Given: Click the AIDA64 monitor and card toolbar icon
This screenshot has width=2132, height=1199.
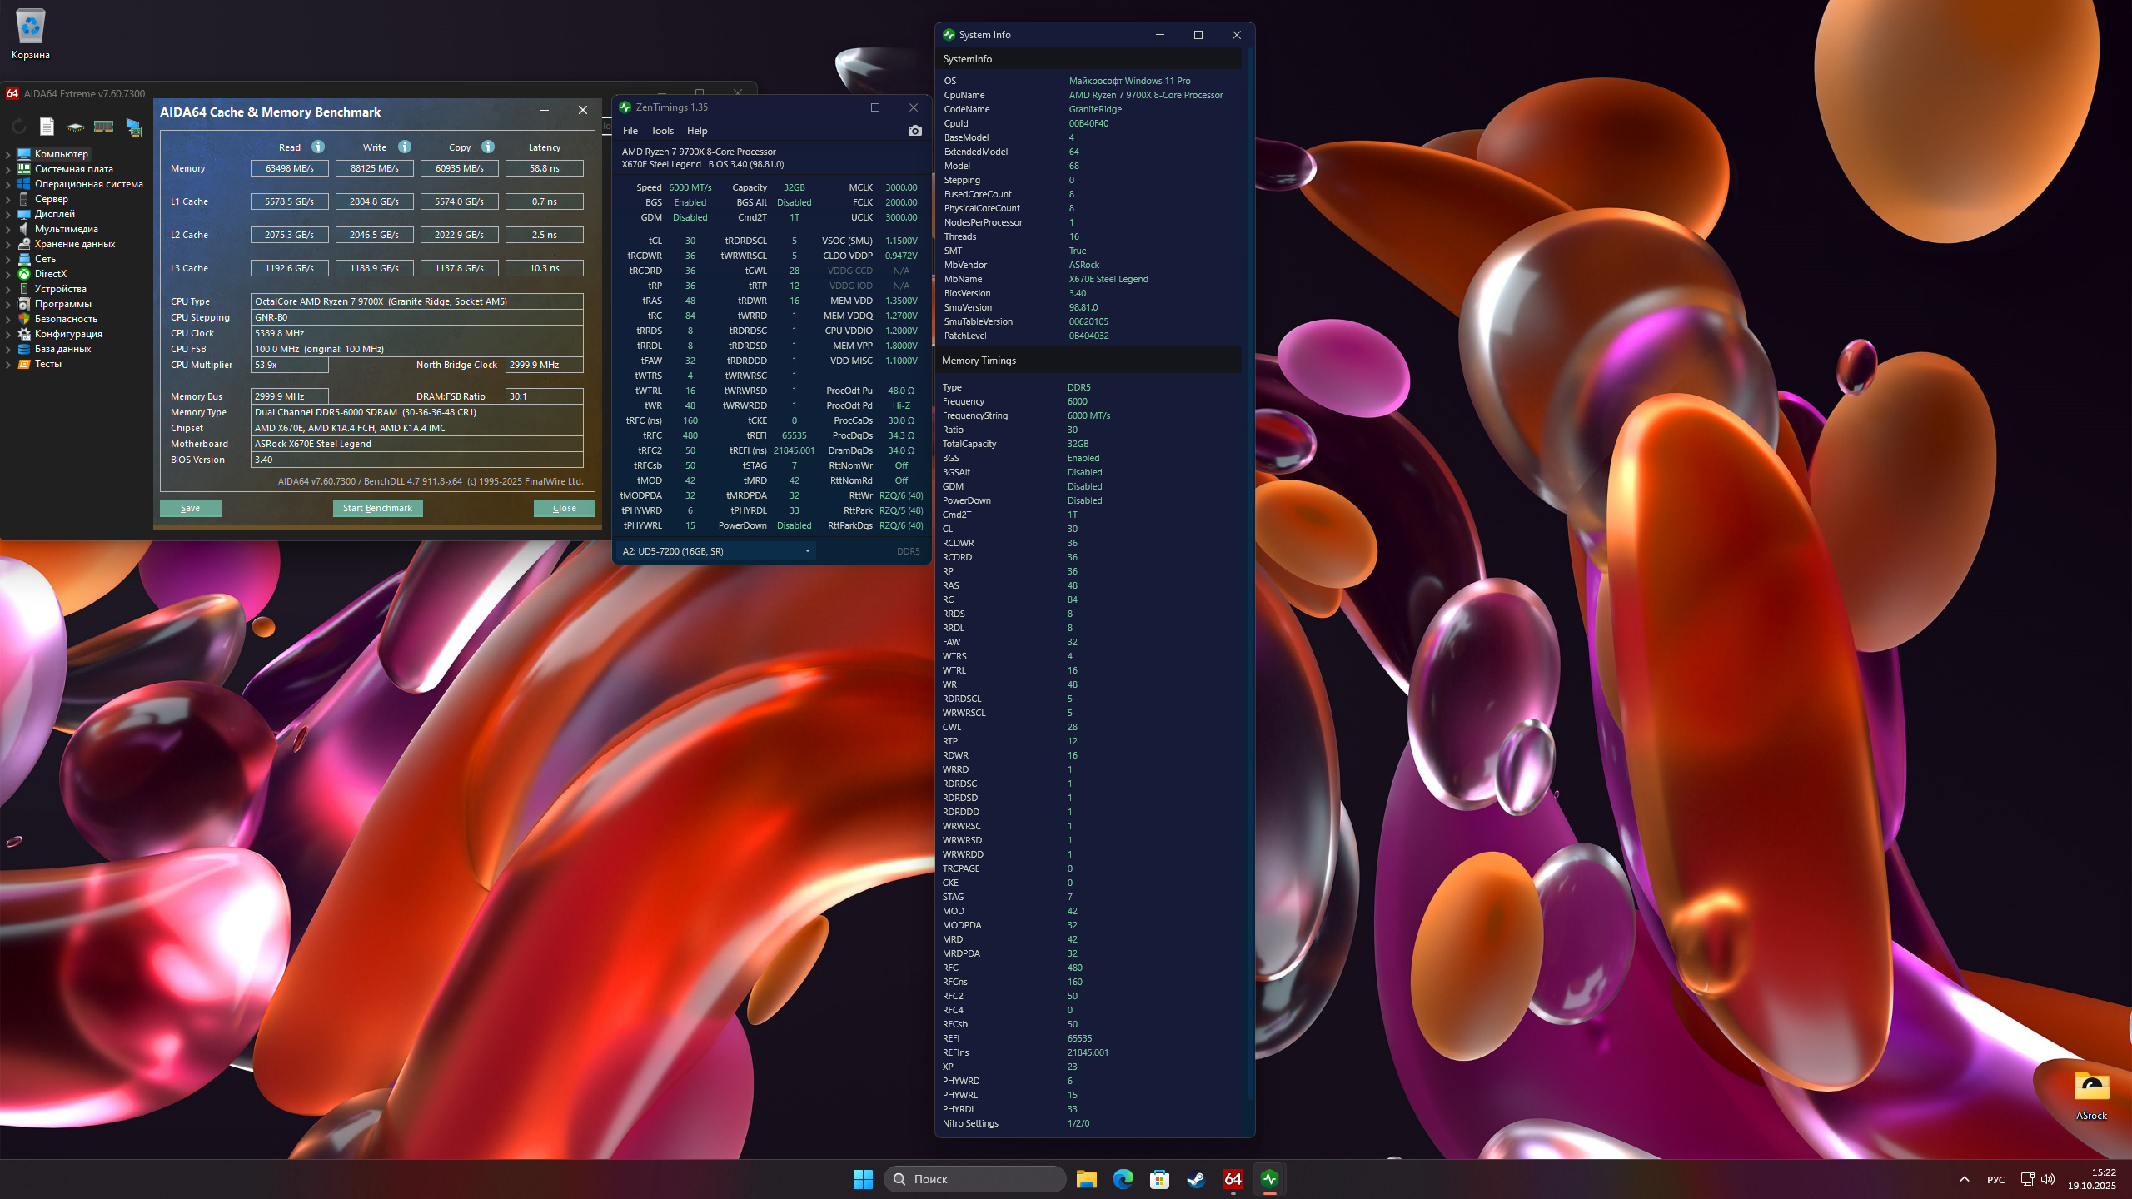Looking at the screenshot, I should tap(133, 127).
